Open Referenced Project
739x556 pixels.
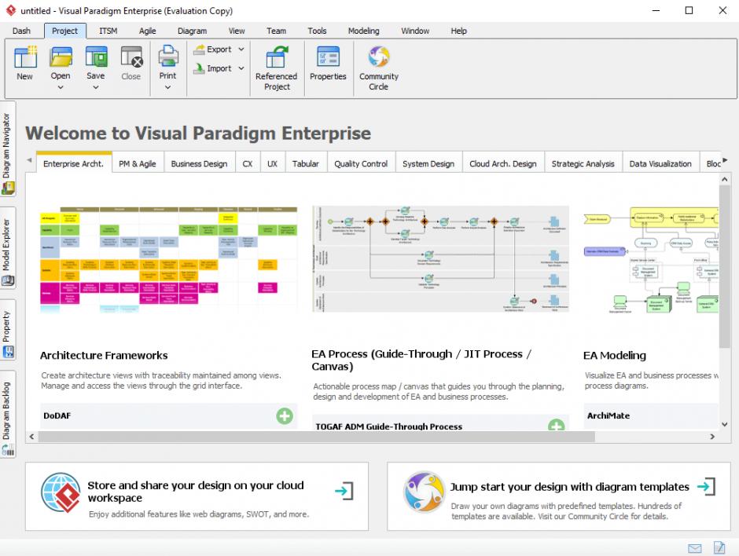[277, 67]
